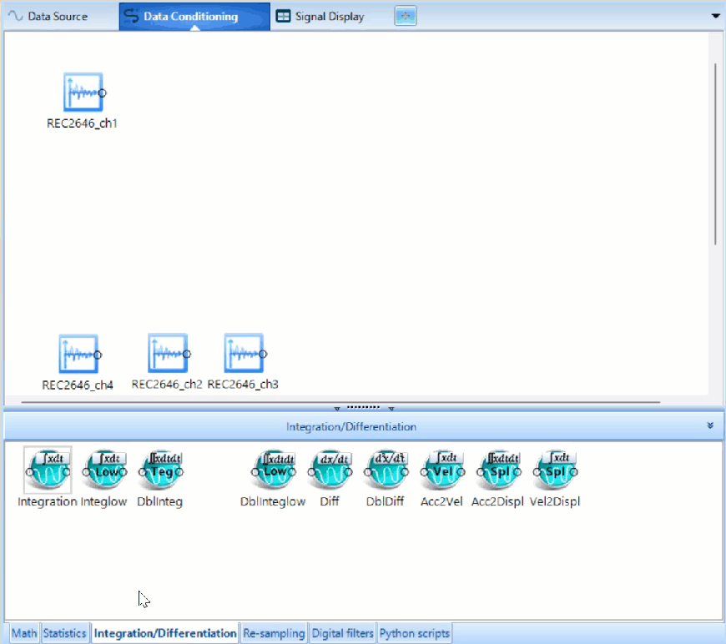This screenshot has width=726, height=644.
Task: Click the canvas vertical scrollbar
Action: point(716,150)
